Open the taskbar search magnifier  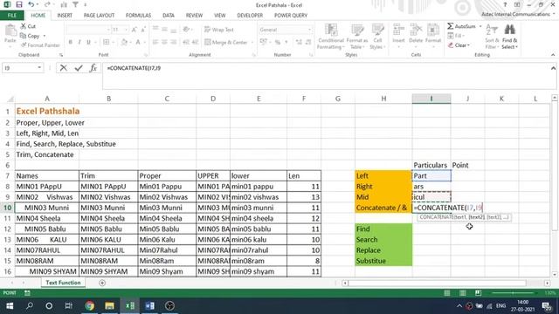[29, 306]
